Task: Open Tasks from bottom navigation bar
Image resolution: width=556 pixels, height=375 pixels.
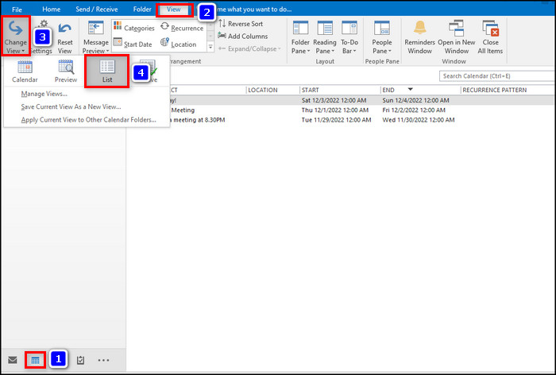Action: [80, 360]
